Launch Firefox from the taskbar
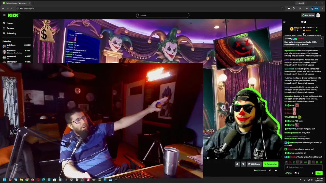326x183 pixels. coord(32,180)
